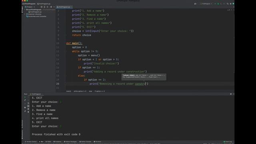The width and height of the screenshot is (256, 144).
Task: Collapse the ourFirstProgram project folder
Action: 25,10
